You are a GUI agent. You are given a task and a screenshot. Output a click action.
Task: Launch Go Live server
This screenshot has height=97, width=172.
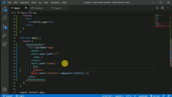155,96
